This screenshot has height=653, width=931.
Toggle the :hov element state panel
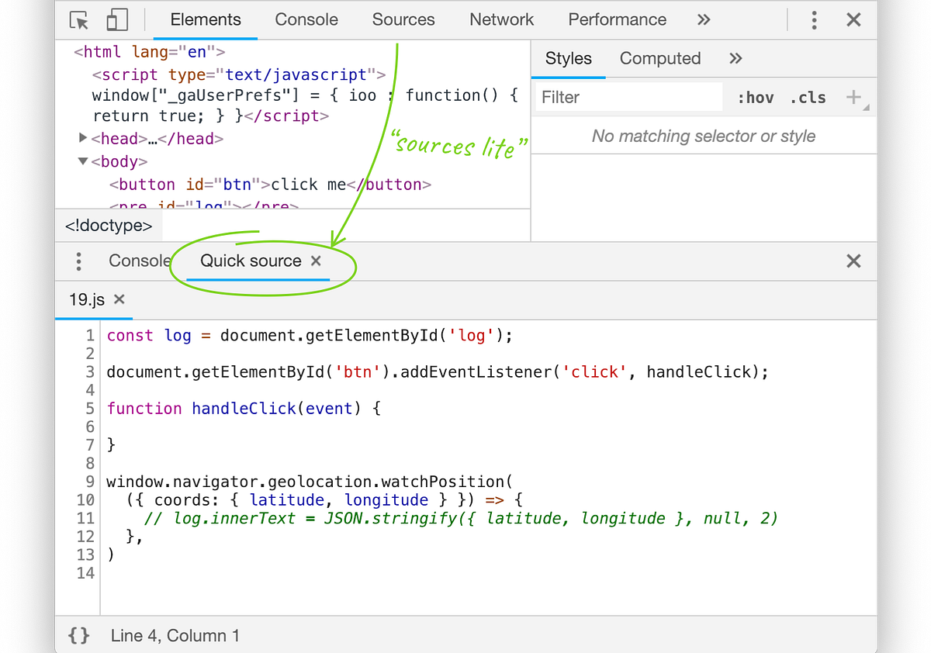coord(756,98)
